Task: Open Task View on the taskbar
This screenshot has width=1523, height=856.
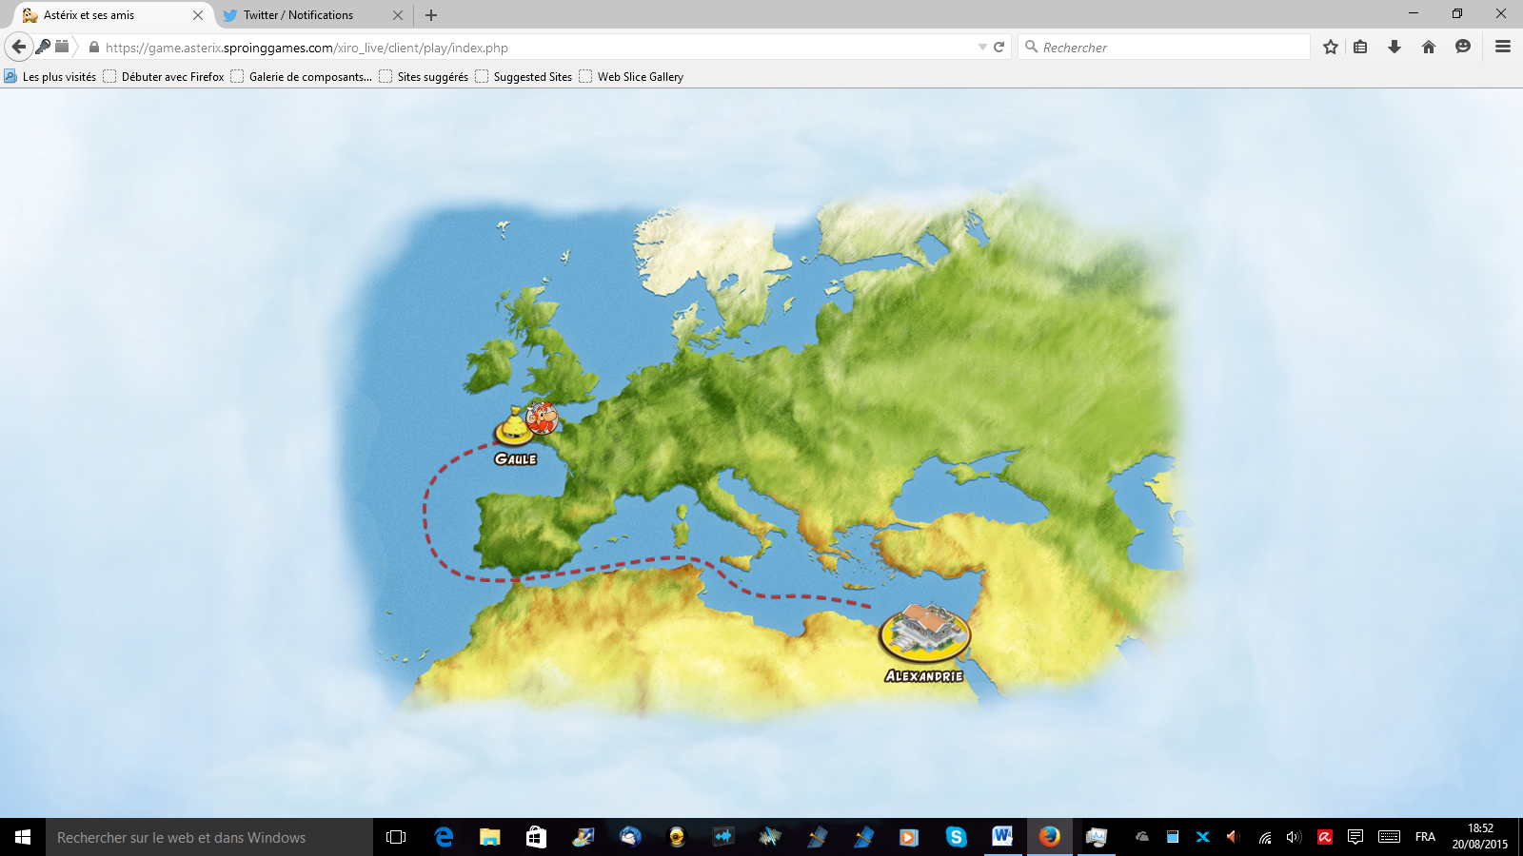Action: click(x=396, y=837)
